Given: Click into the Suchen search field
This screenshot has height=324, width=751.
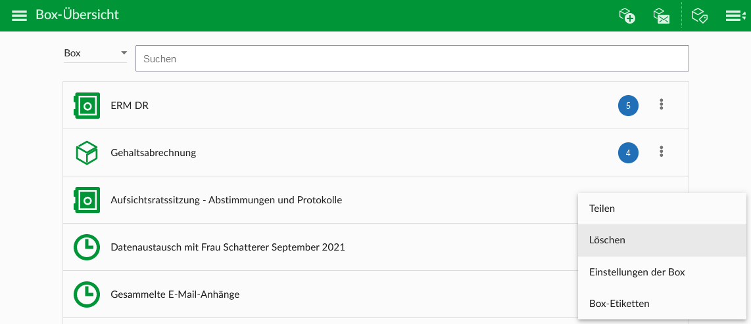Looking at the screenshot, I should (x=412, y=58).
